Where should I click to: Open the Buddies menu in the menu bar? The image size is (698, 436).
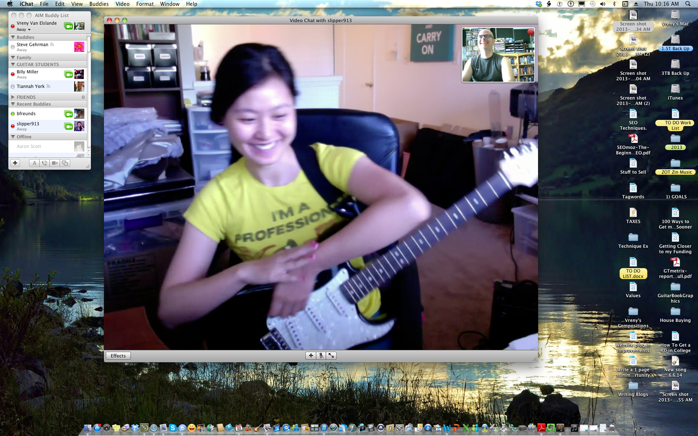[x=99, y=4]
